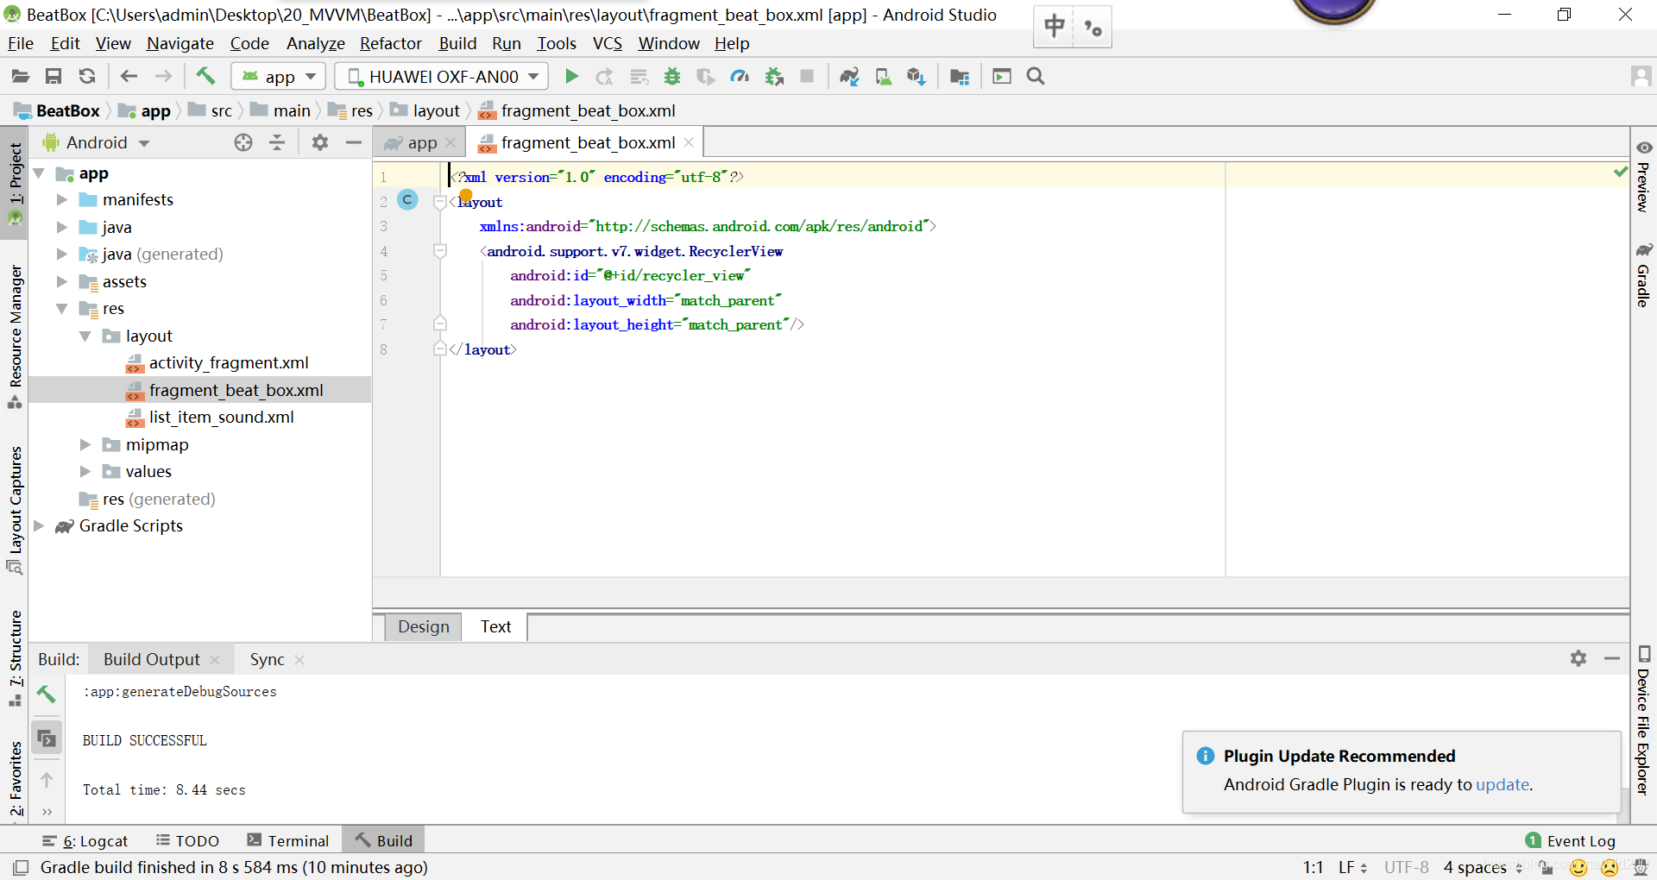Click the data binding class gutter icon
Screen dimensions: 1657x880
point(407,200)
